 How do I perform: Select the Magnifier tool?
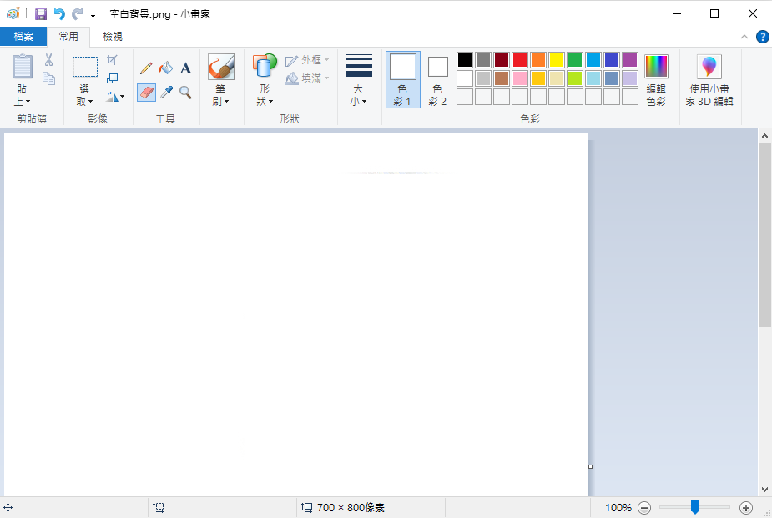[185, 92]
